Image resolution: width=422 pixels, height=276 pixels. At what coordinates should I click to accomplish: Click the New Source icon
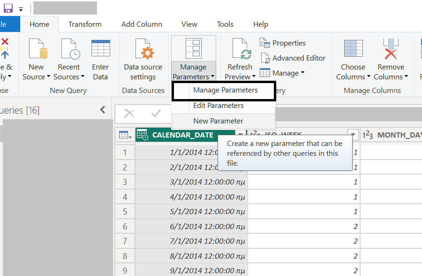[x=38, y=49]
